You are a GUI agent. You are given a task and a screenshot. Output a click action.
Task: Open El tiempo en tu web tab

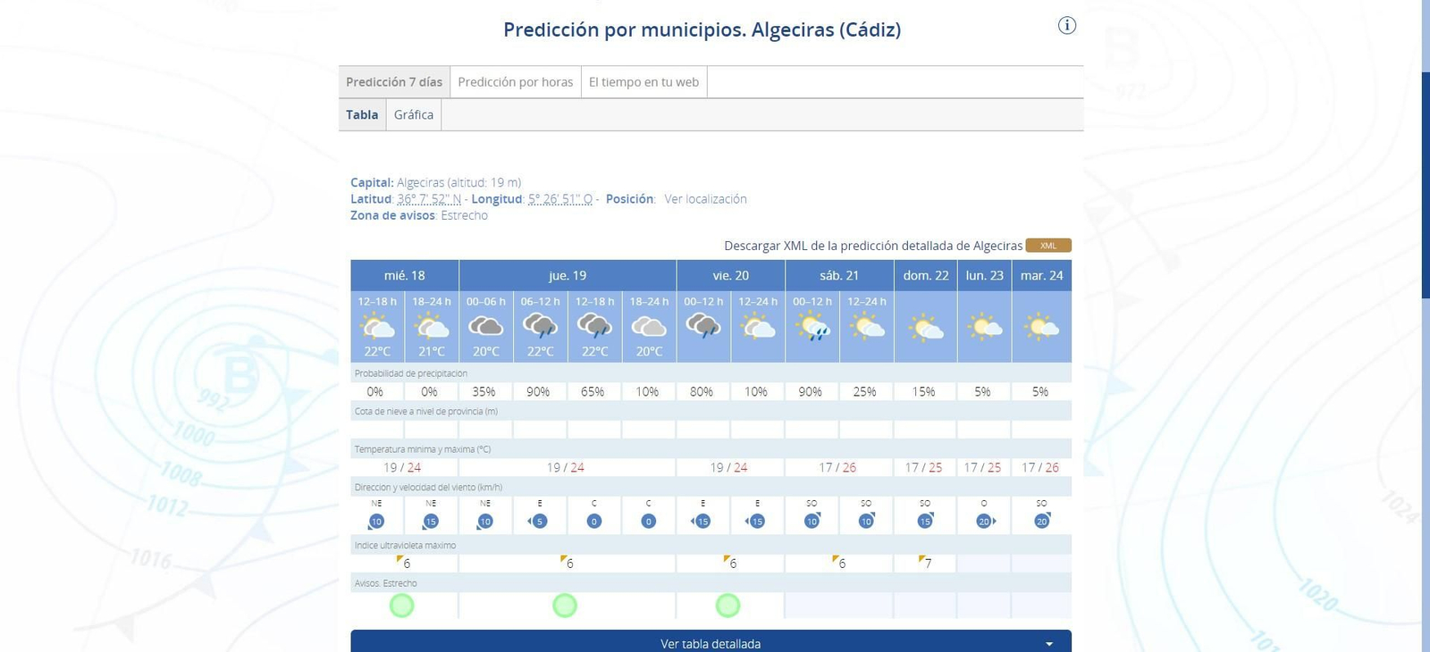coord(643,82)
